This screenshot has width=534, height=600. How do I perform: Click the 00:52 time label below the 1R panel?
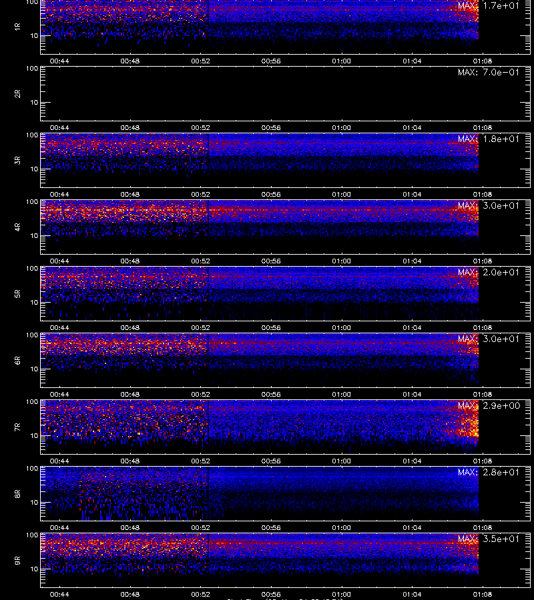[200, 61]
